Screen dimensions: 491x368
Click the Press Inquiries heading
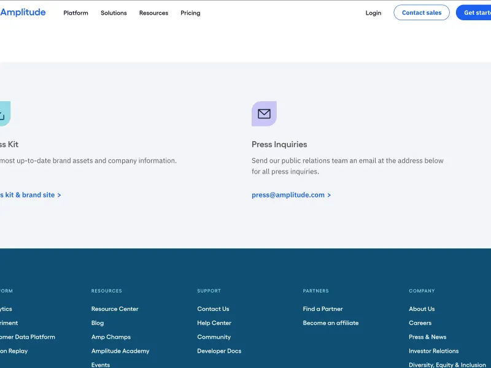pyautogui.click(x=279, y=144)
